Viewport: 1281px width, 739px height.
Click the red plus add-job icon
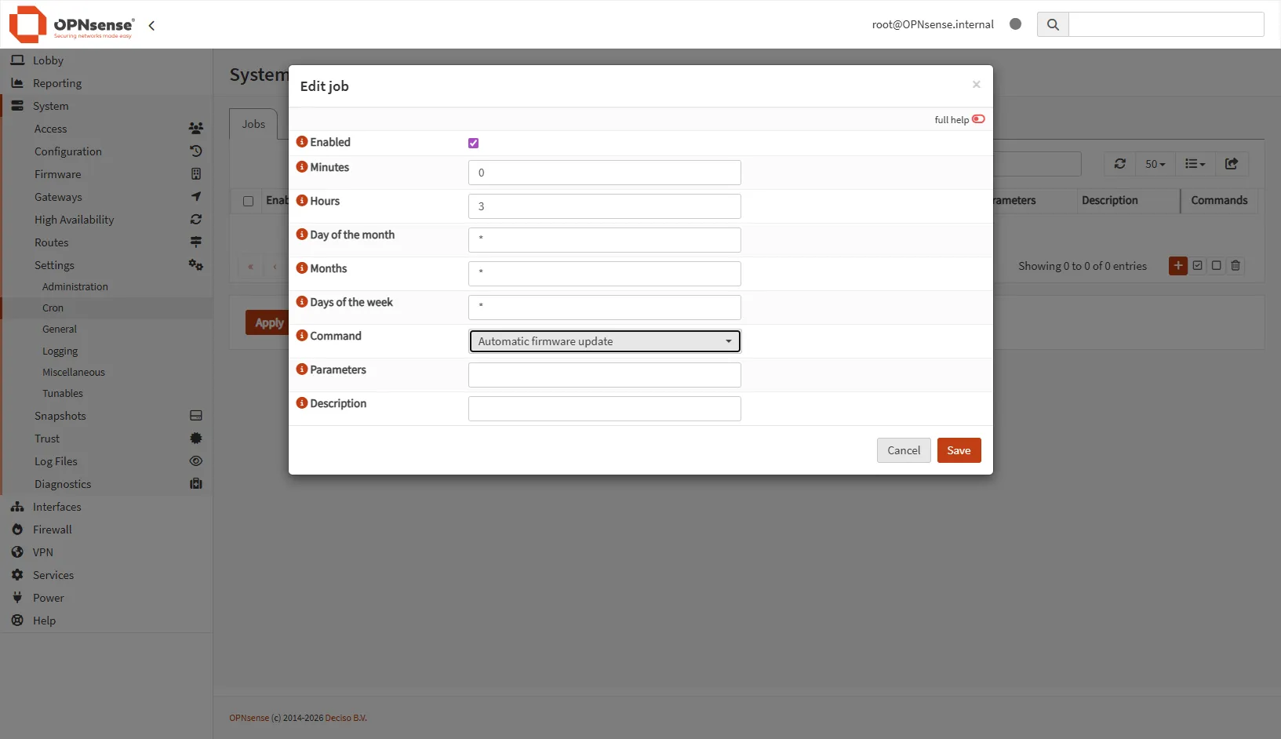1177,266
